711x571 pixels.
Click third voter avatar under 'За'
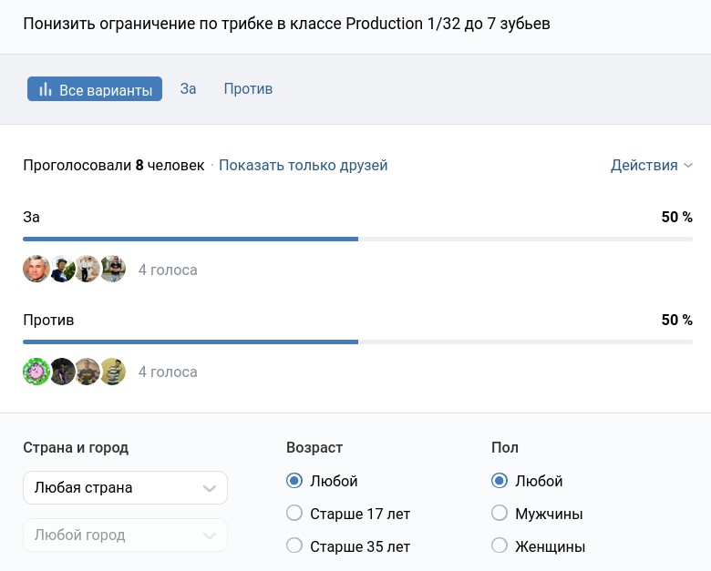(x=87, y=269)
